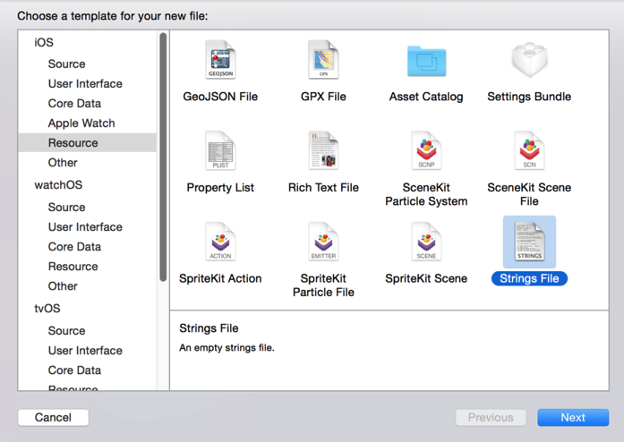Click the 'GeoJSON File' label
The height and width of the screenshot is (442, 624).
coord(220,97)
